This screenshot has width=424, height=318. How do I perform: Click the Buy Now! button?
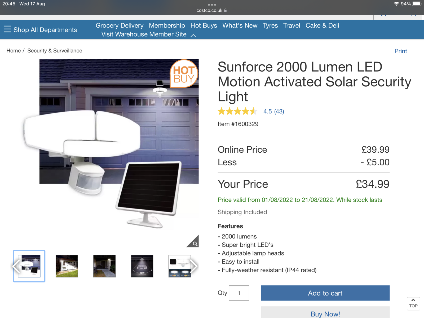pos(325,313)
